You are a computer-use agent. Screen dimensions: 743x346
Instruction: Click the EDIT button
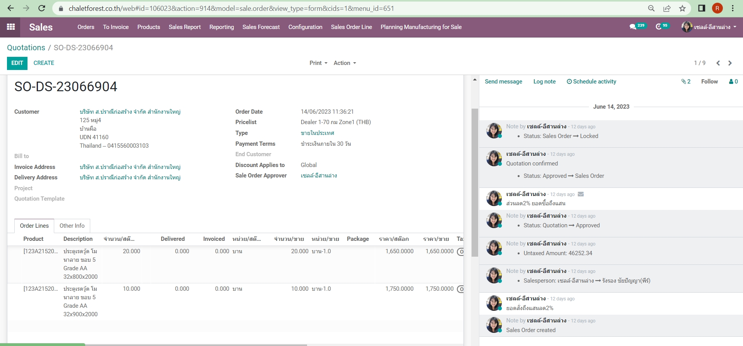pos(17,63)
